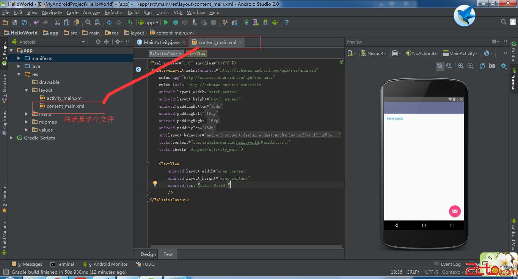Open the Event Log panel
Screen dimensions: 518x279
[450, 264]
